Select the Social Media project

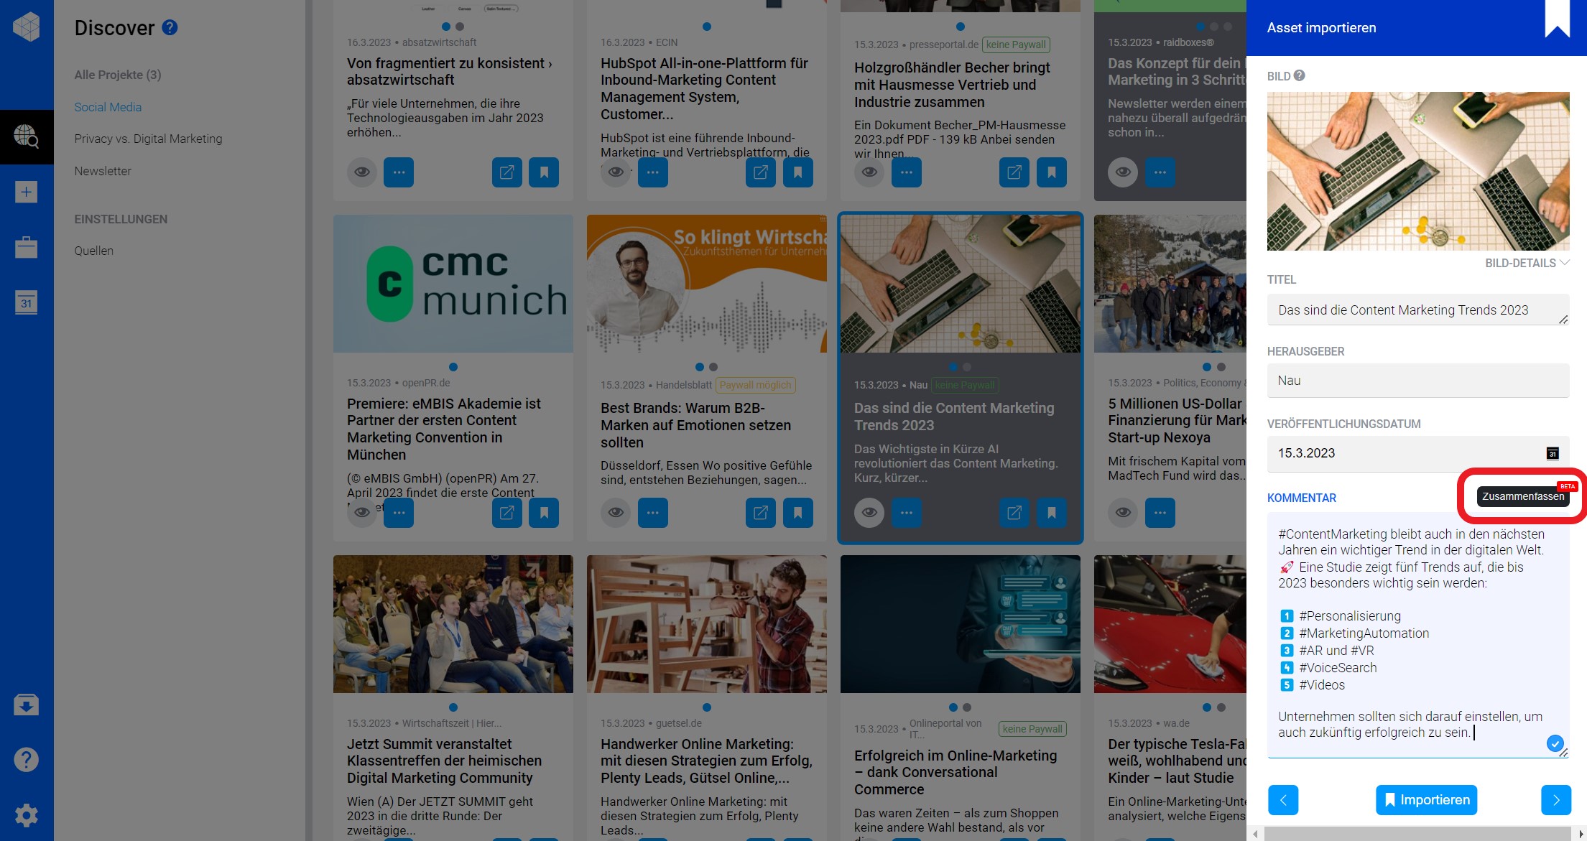point(108,107)
